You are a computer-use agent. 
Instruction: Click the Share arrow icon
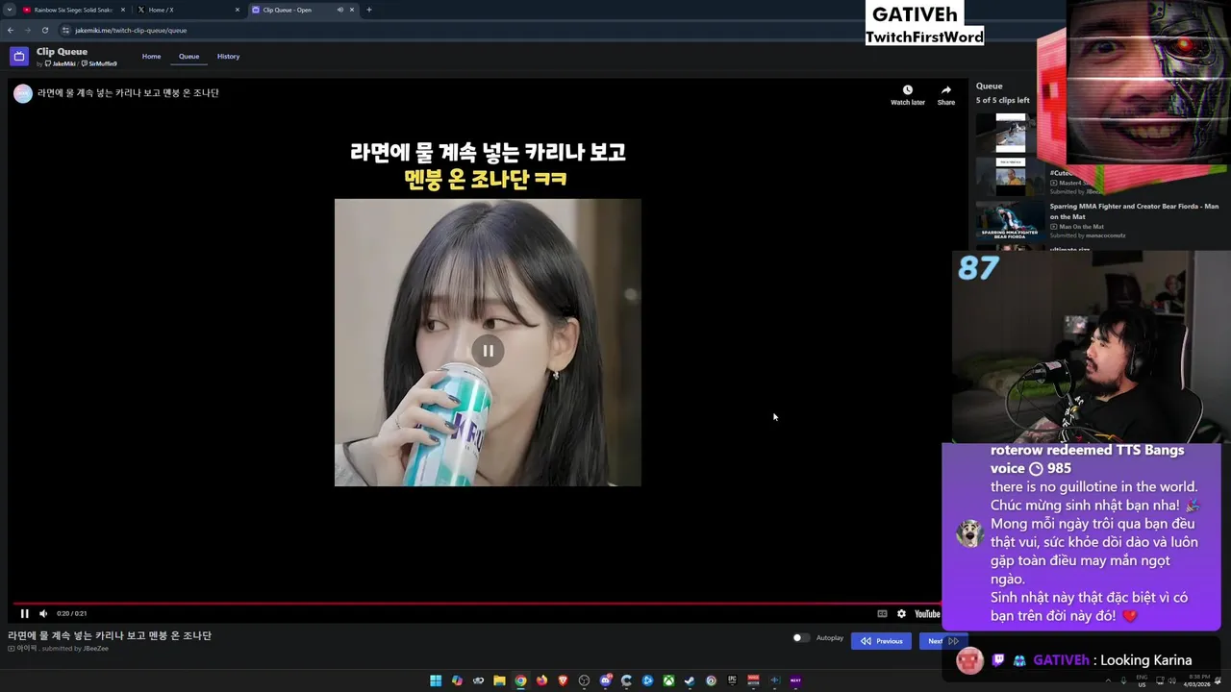pos(946,94)
